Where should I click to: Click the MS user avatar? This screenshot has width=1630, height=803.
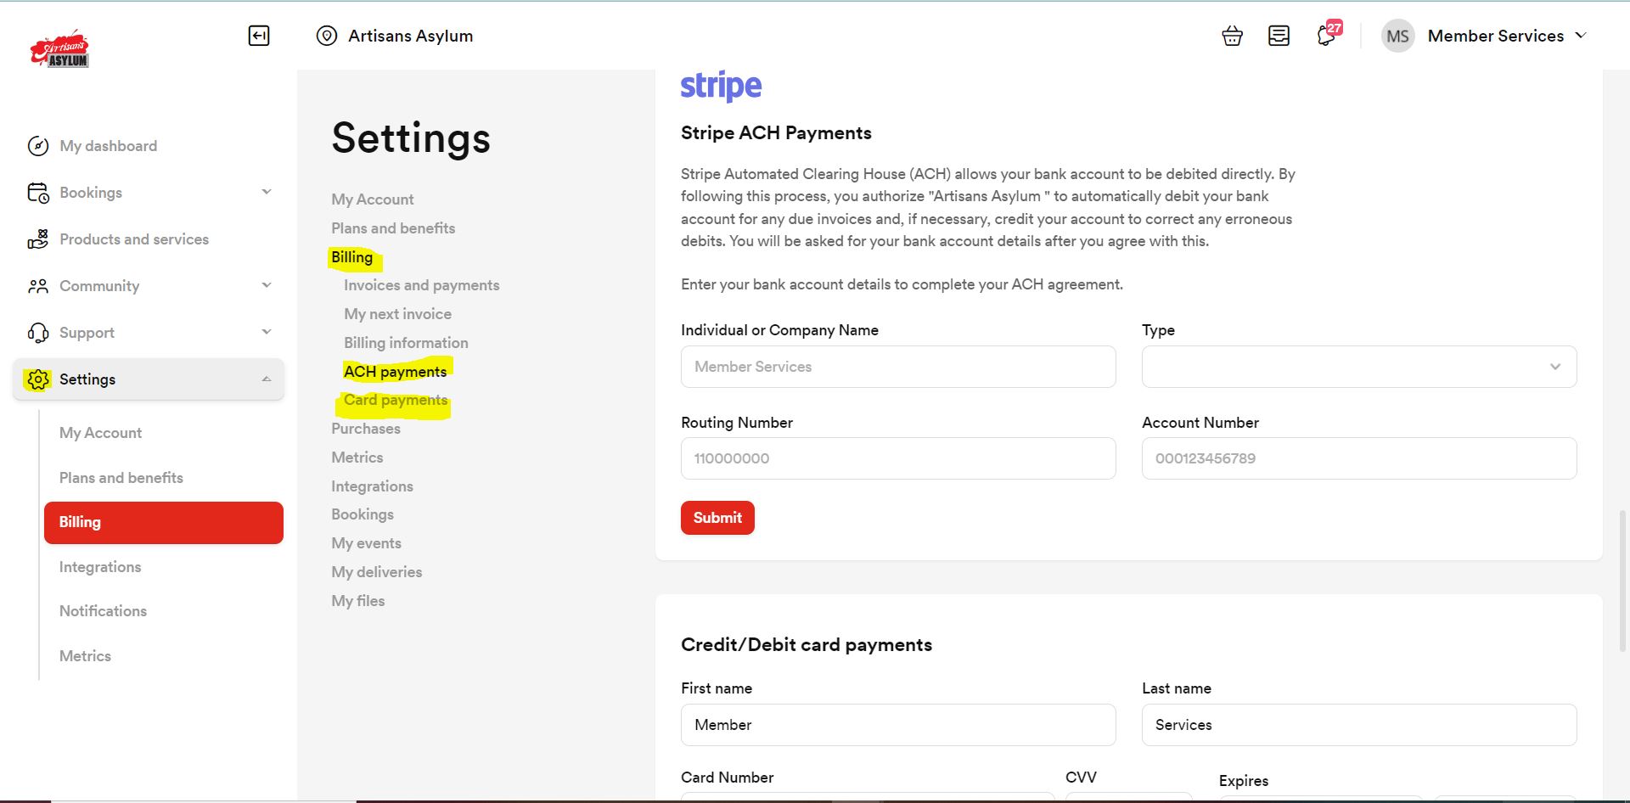1397,36
